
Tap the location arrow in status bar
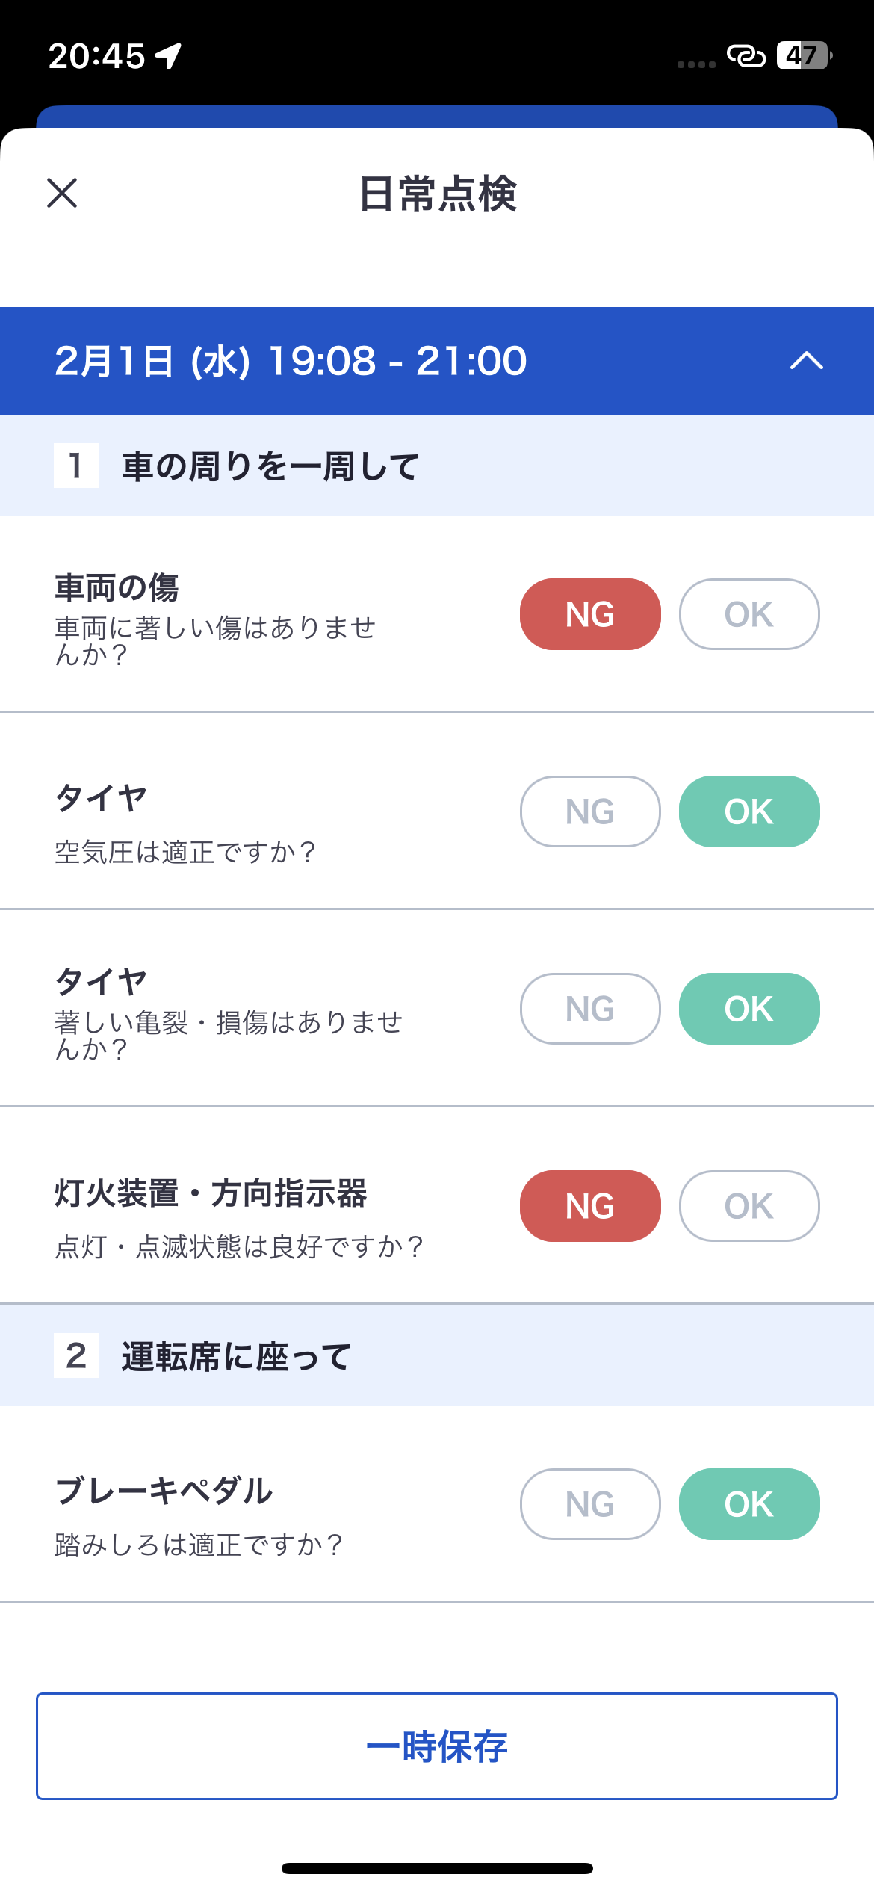coord(169,55)
